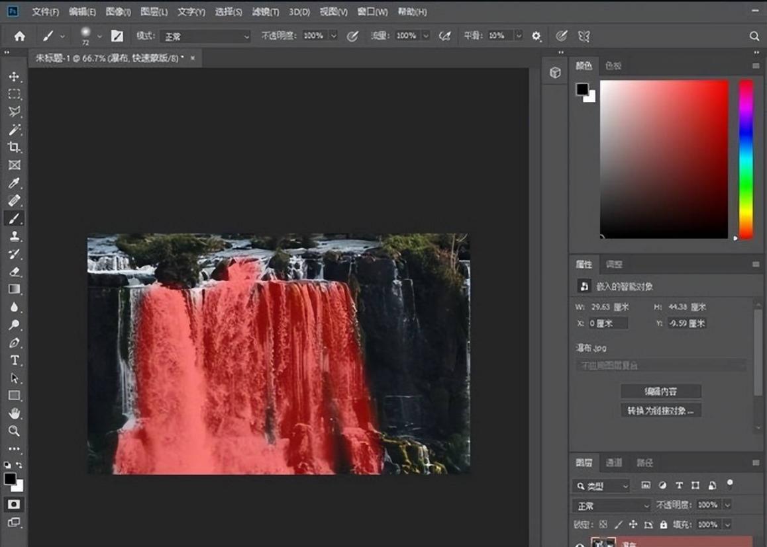Viewport: 767px width, 547px height.
Task: Click the 转换为链接对象 button
Action: (x=660, y=411)
